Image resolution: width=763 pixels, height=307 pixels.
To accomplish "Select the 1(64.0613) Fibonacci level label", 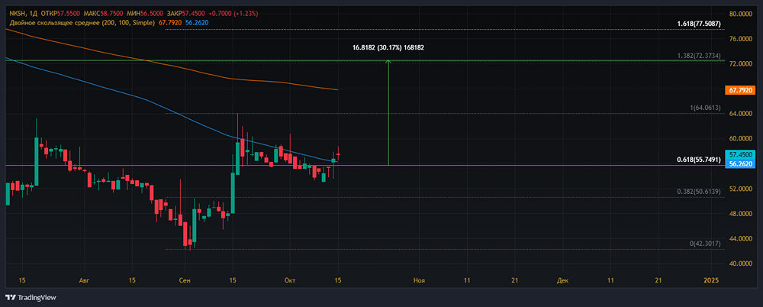I will [704, 108].
